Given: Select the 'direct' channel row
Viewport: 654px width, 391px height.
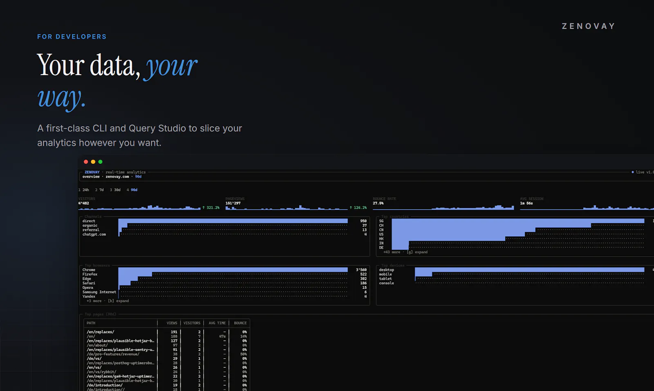Looking at the screenshot, I should 224,221.
